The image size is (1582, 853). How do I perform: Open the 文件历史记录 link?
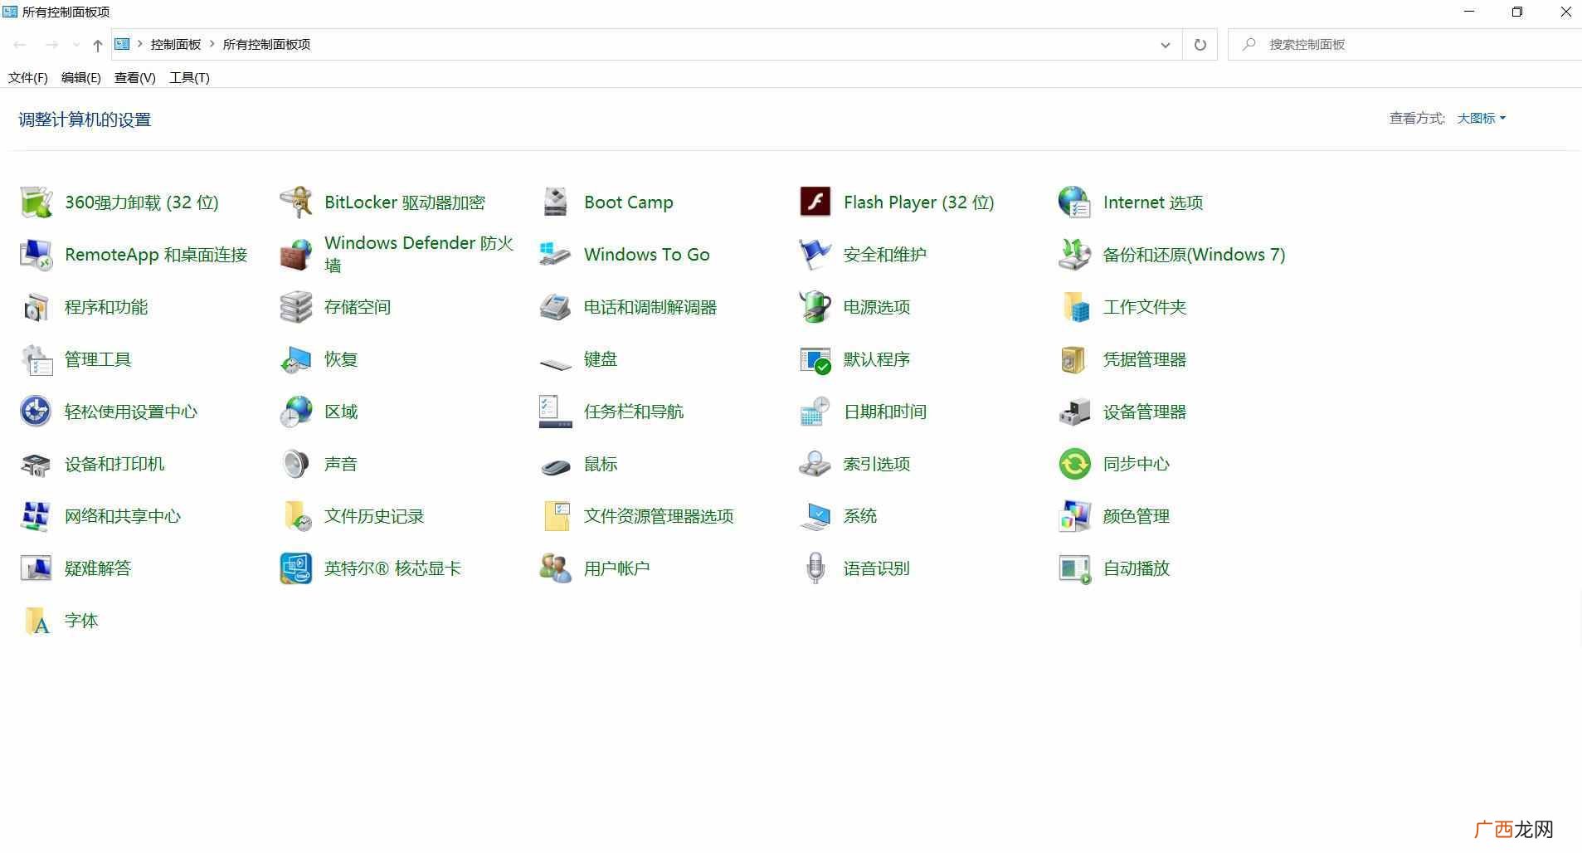(374, 516)
